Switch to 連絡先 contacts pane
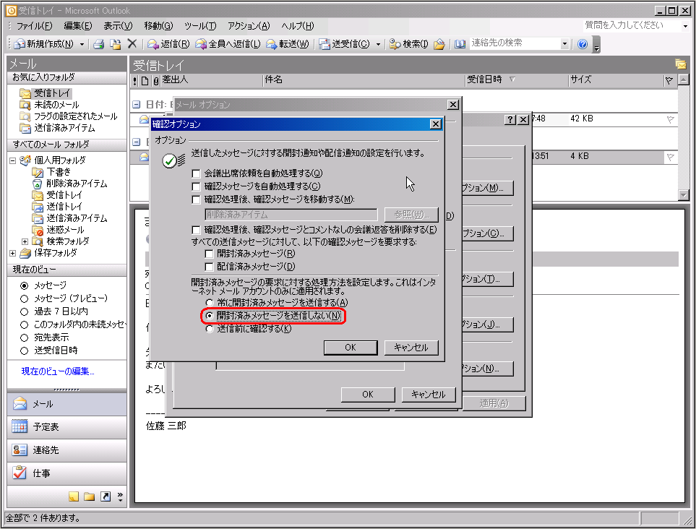 (x=67, y=450)
